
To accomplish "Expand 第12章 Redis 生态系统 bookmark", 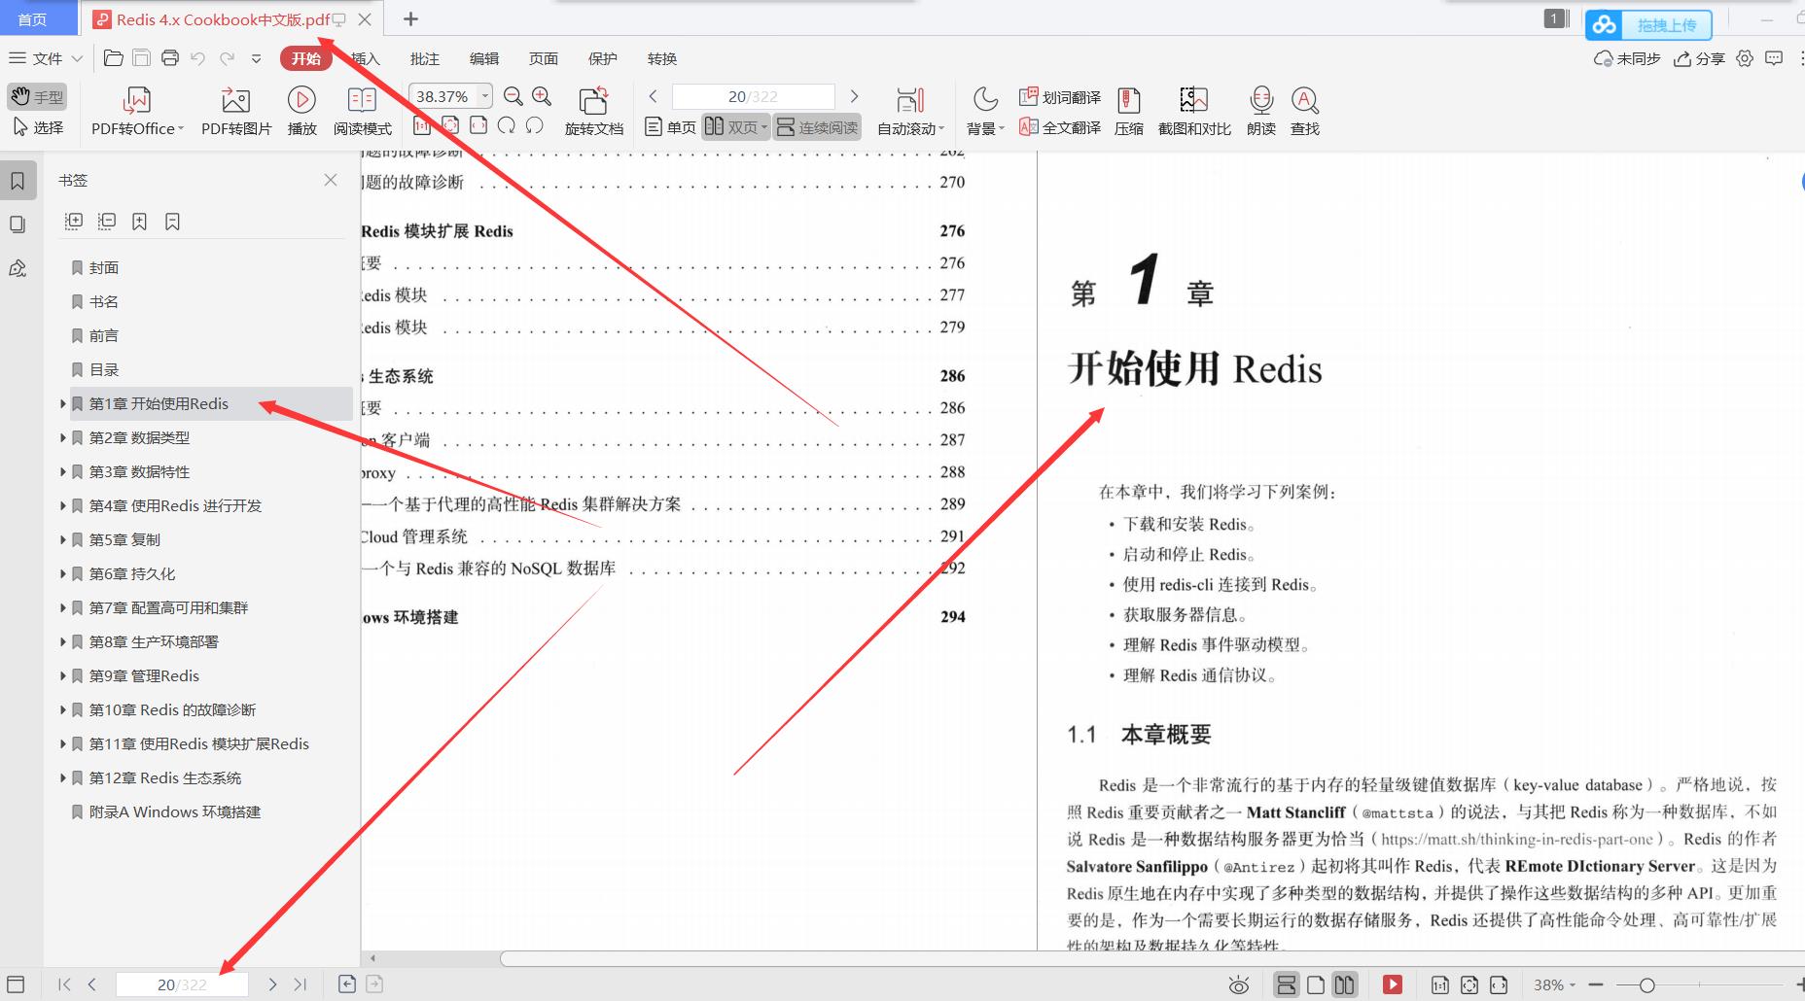I will coord(63,777).
